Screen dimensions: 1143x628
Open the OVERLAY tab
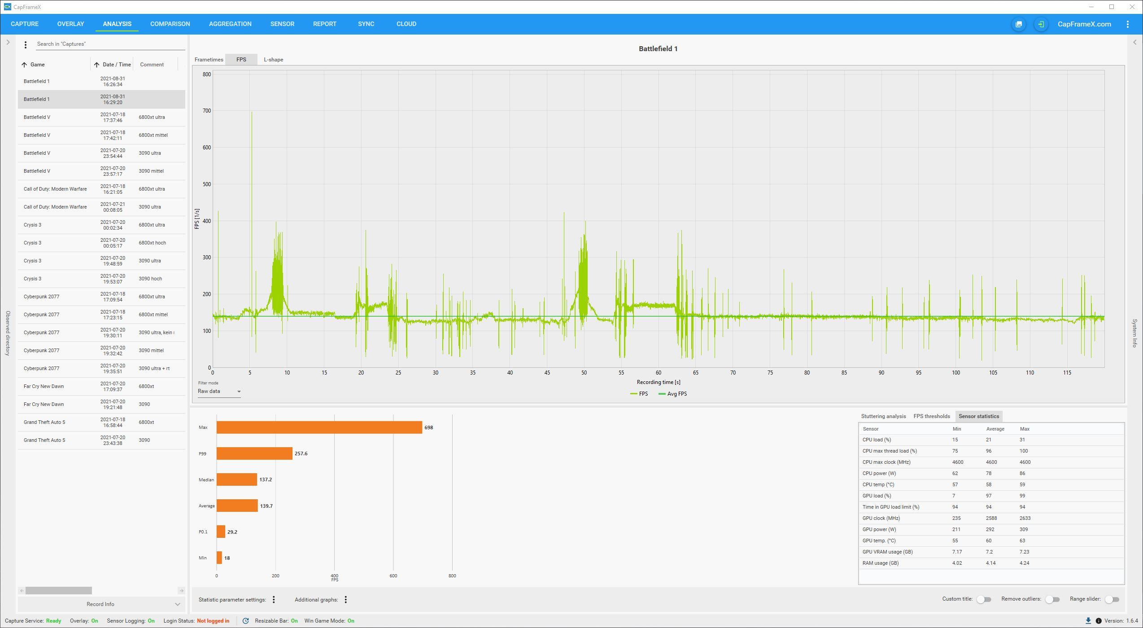tap(70, 24)
